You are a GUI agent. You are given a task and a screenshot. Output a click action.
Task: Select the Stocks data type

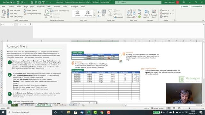78,13
